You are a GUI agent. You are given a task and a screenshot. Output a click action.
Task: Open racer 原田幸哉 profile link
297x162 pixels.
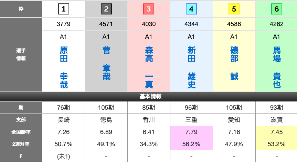pos(64,67)
